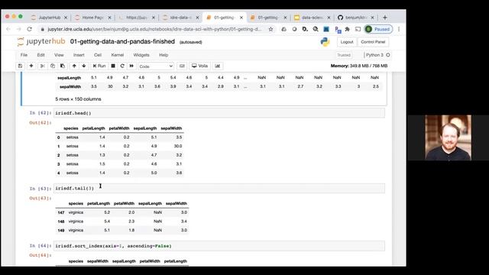Click the irisdf.sort_index code cell
This screenshot has height=275, width=489.
(x=219, y=246)
